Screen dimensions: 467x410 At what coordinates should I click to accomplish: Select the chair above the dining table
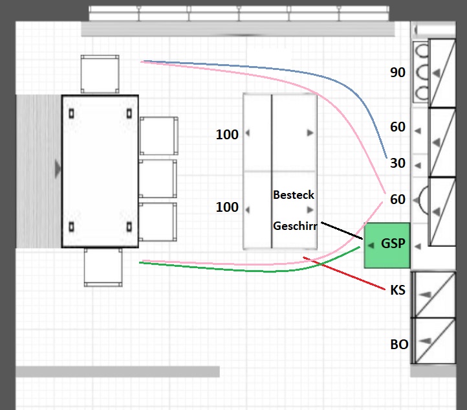pyautogui.click(x=100, y=74)
